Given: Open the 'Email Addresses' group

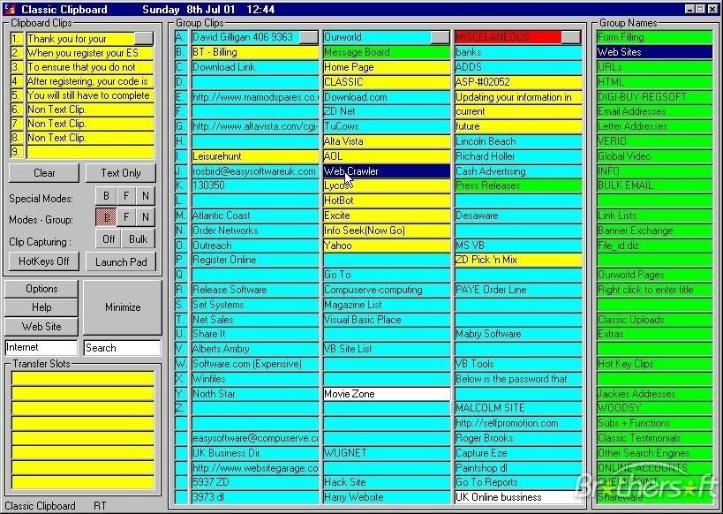Looking at the screenshot, I should (654, 111).
